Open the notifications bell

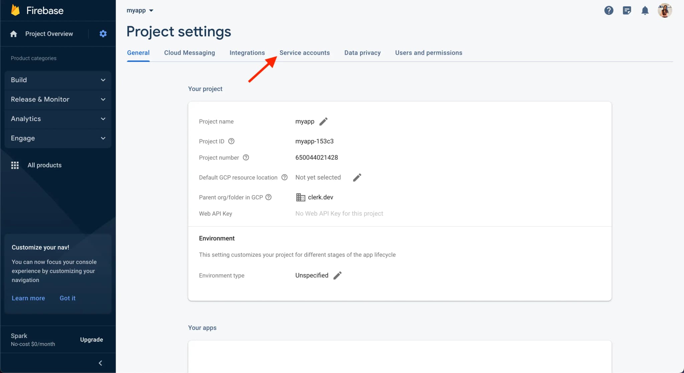point(645,11)
